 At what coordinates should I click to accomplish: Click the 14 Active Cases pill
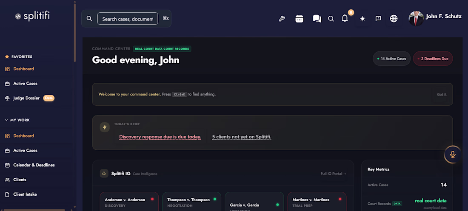click(391, 59)
